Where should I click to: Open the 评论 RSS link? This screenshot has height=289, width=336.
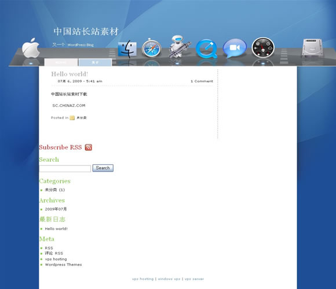click(x=54, y=253)
